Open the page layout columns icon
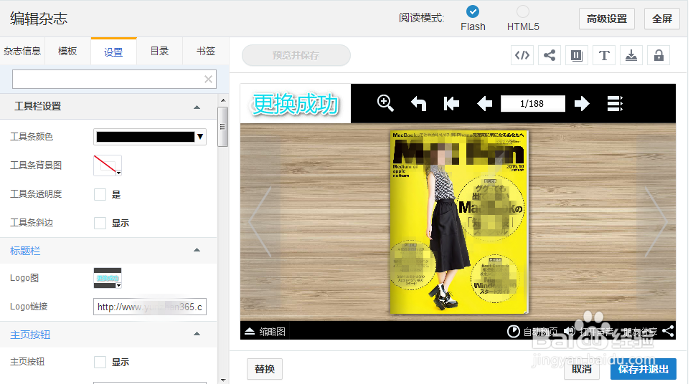693x384 pixels. coord(577,55)
